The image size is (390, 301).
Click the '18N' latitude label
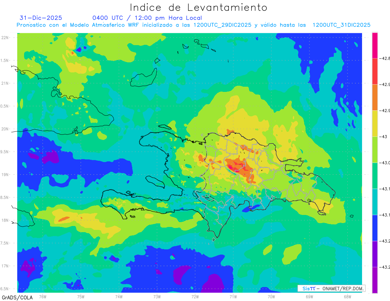click(6, 220)
